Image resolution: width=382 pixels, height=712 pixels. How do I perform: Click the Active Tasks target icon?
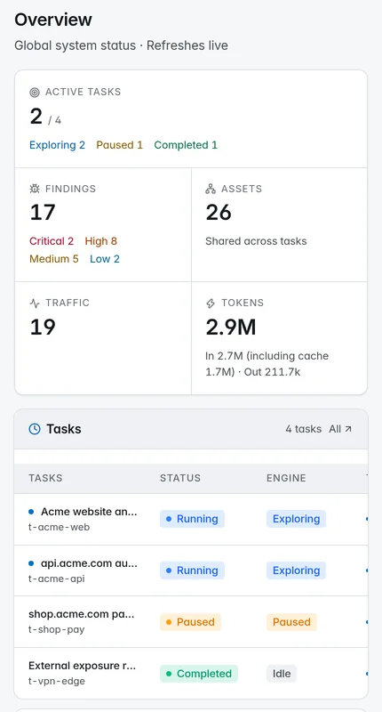coord(35,93)
